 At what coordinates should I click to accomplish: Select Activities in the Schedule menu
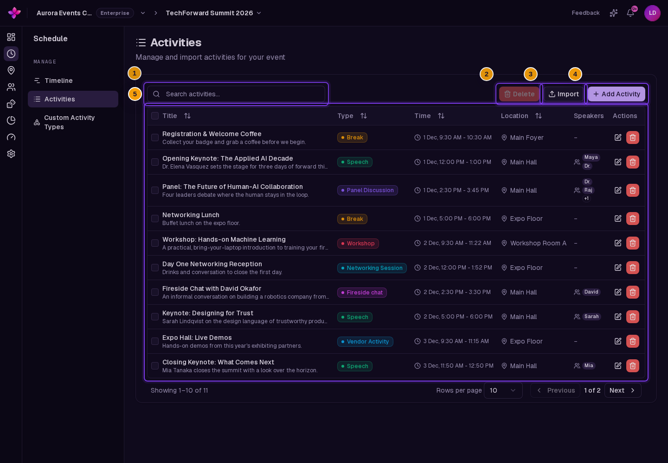[73, 99]
